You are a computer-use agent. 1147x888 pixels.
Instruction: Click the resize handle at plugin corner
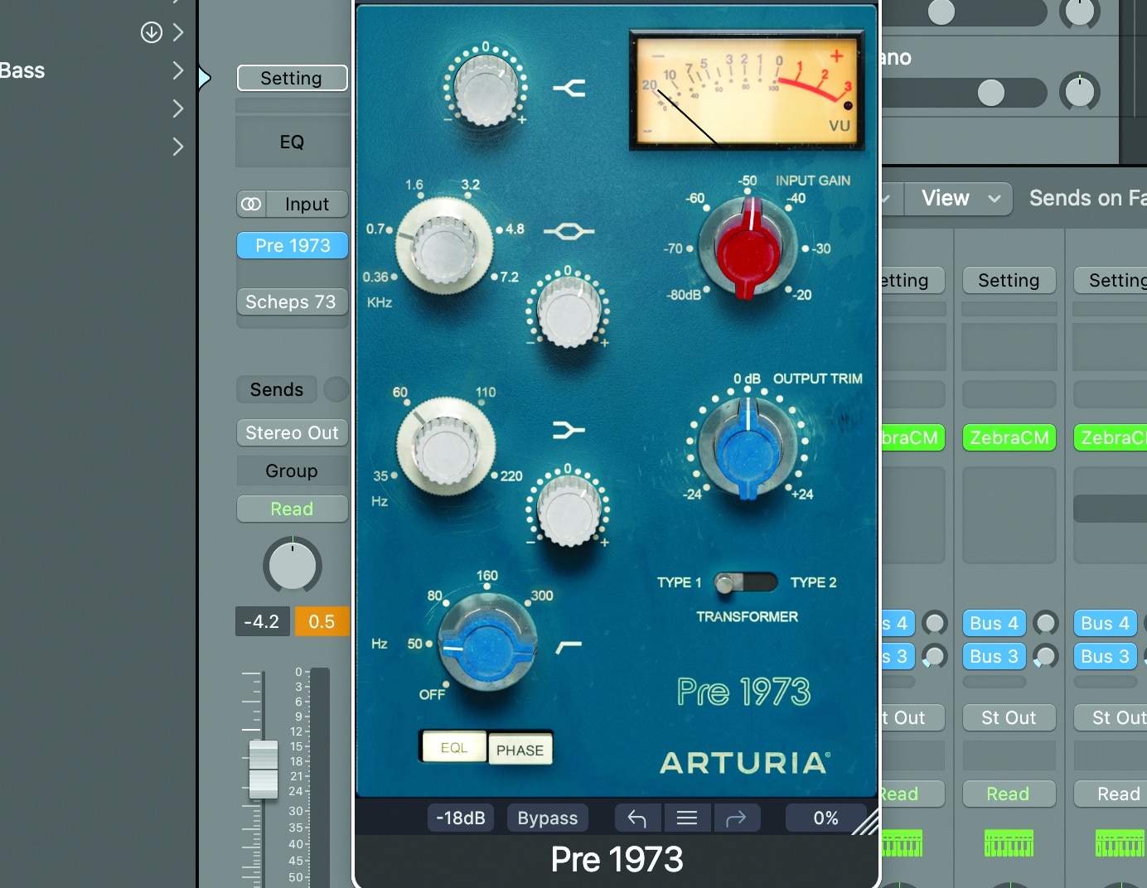pos(866,823)
